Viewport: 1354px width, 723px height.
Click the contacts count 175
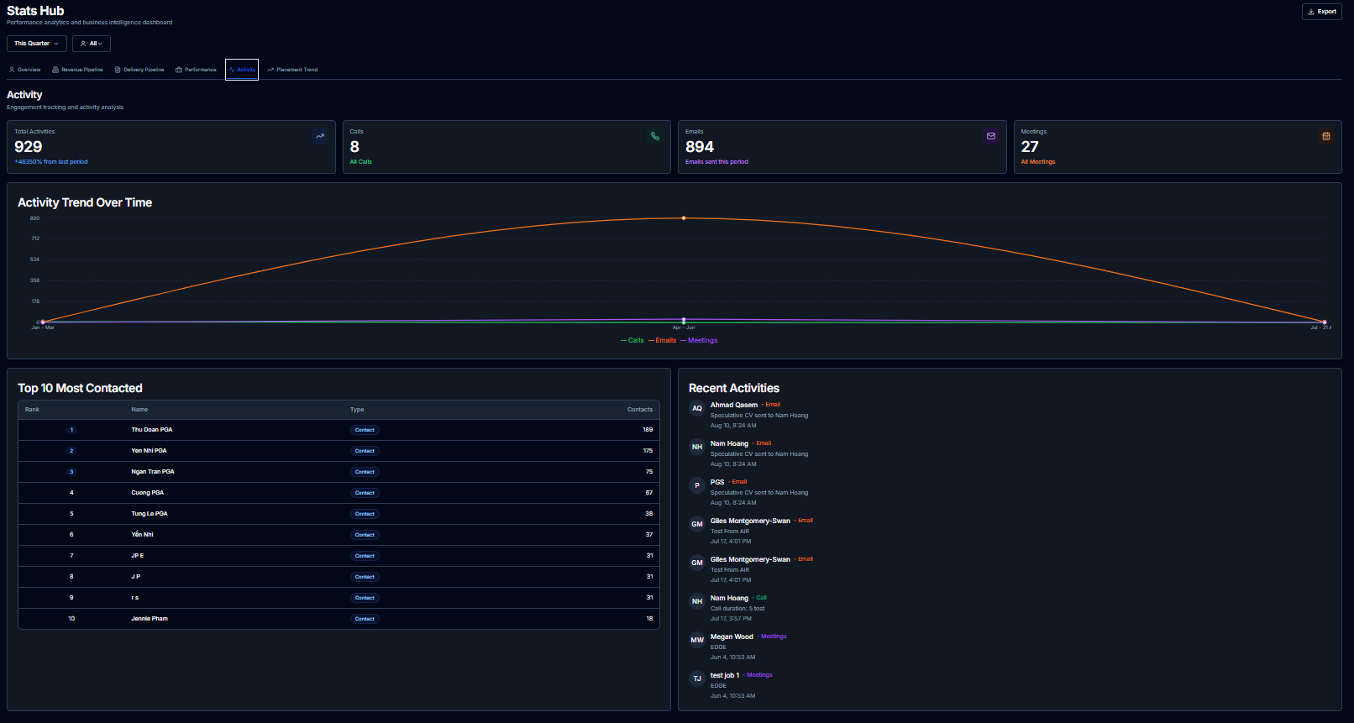[648, 451]
